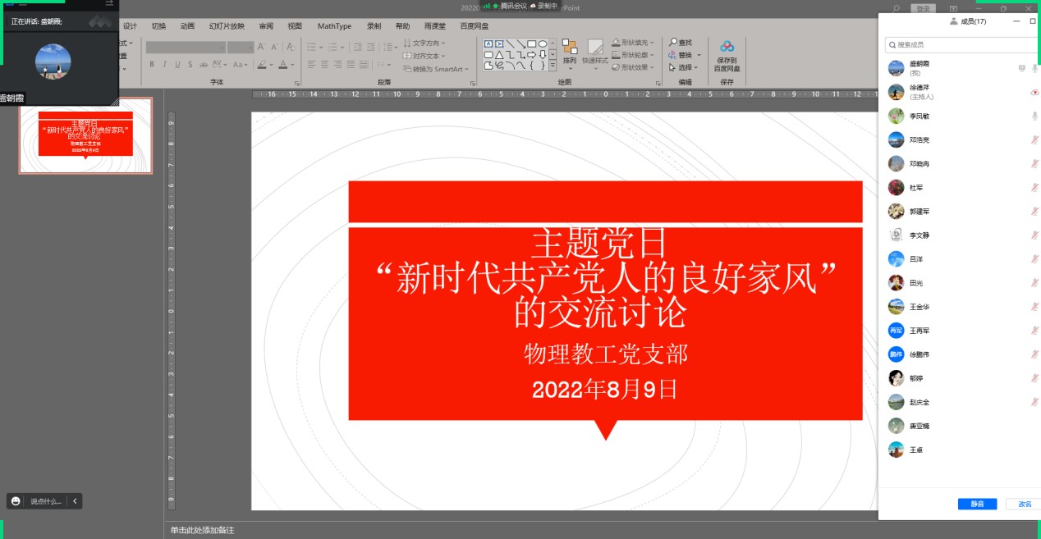
Task: Click the blue 静音 mute button
Action: (976, 504)
